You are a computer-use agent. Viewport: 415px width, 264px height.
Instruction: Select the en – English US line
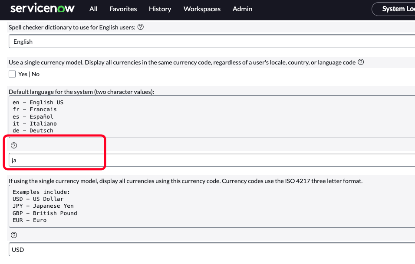(x=38, y=102)
